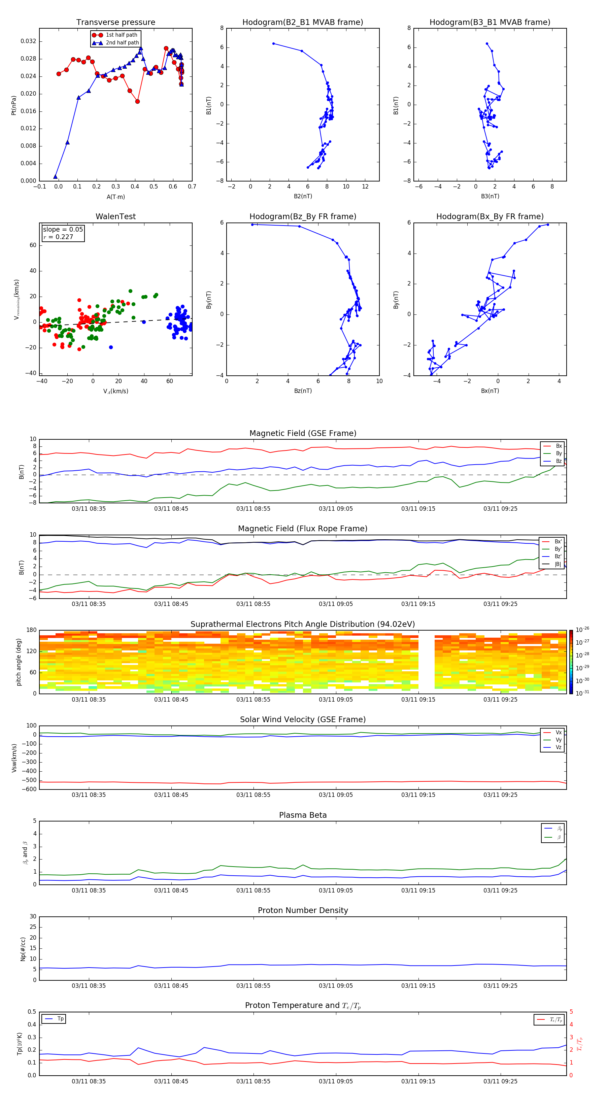606x1111 pixels.
Task: Click the "Proton Temperature and Te/Tp" title
Action: tap(303, 1006)
